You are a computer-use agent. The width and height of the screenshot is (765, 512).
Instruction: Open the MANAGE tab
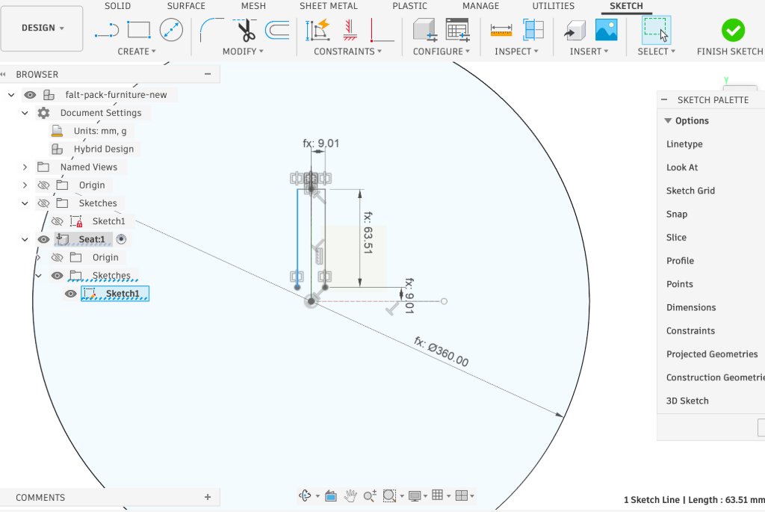pyautogui.click(x=480, y=6)
